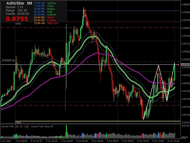Click the 5 Jun 13:25 time label
Screen dimensions: 190x143
173,141
